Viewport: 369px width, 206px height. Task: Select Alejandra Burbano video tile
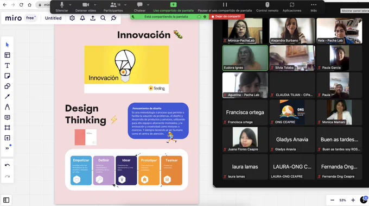click(292, 30)
